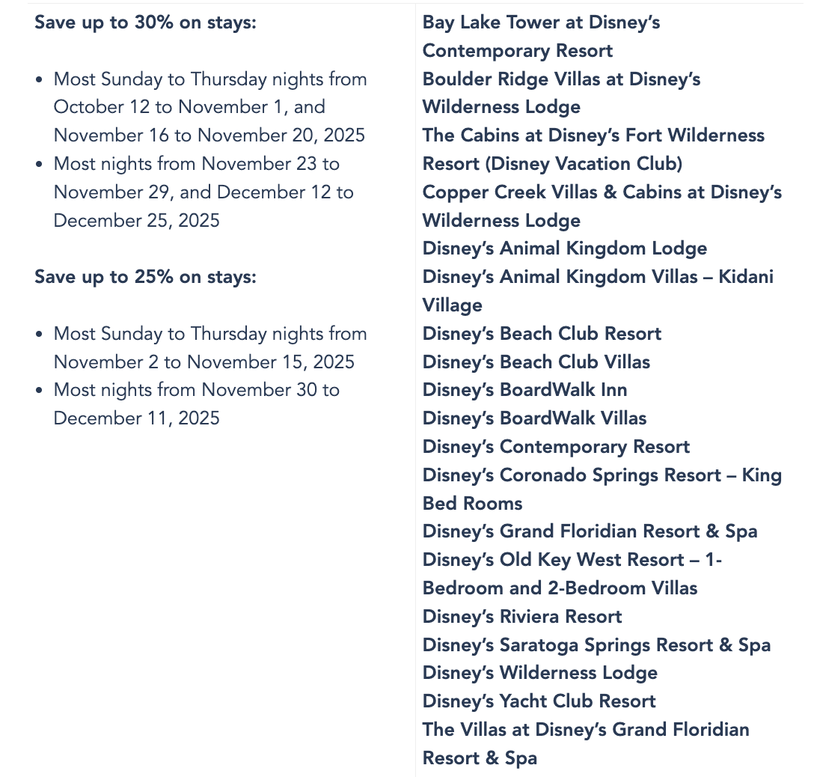Click Disney's BoardWalk Inn link
Viewport: 817px width, 777px height.
coord(524,390)
